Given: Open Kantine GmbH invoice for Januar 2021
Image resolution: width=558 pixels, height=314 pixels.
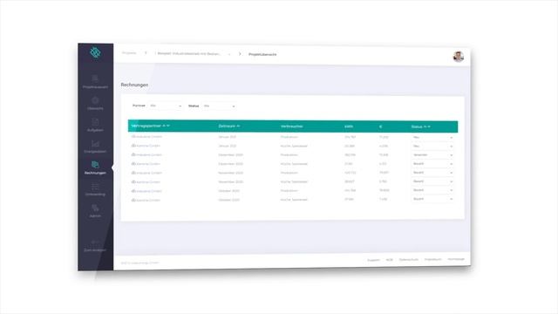Looking at the screenshot, I should pyautogui.click(x=146, y=146).
